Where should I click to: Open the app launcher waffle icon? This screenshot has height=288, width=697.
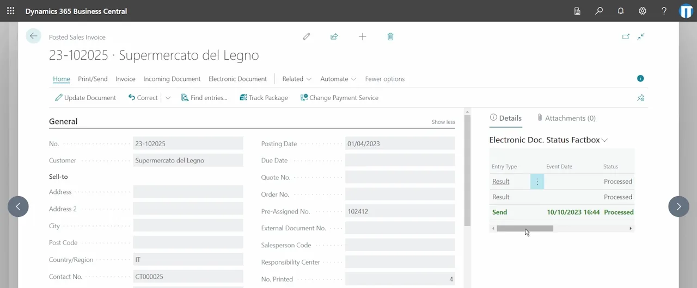10,11
